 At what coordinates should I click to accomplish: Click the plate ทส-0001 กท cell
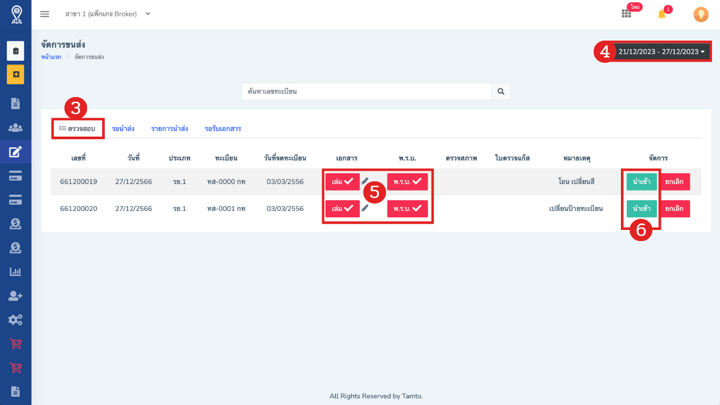(x=226, y=208)
